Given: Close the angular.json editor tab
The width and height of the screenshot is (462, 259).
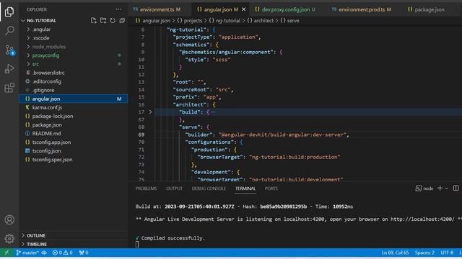Looking at the screenshot, I should 244,9.
